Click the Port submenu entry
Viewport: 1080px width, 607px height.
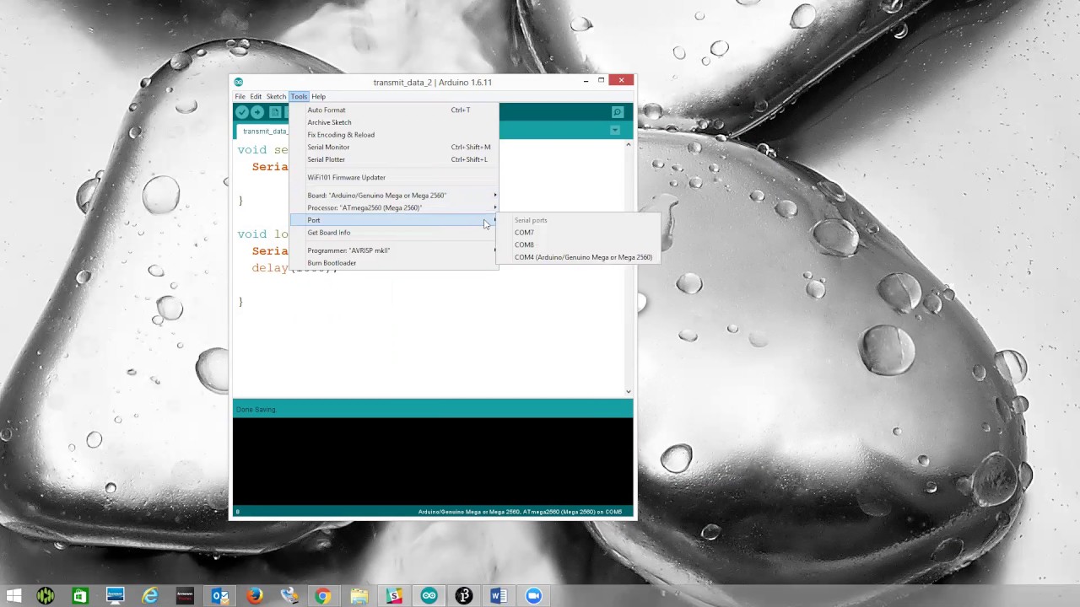394,220
